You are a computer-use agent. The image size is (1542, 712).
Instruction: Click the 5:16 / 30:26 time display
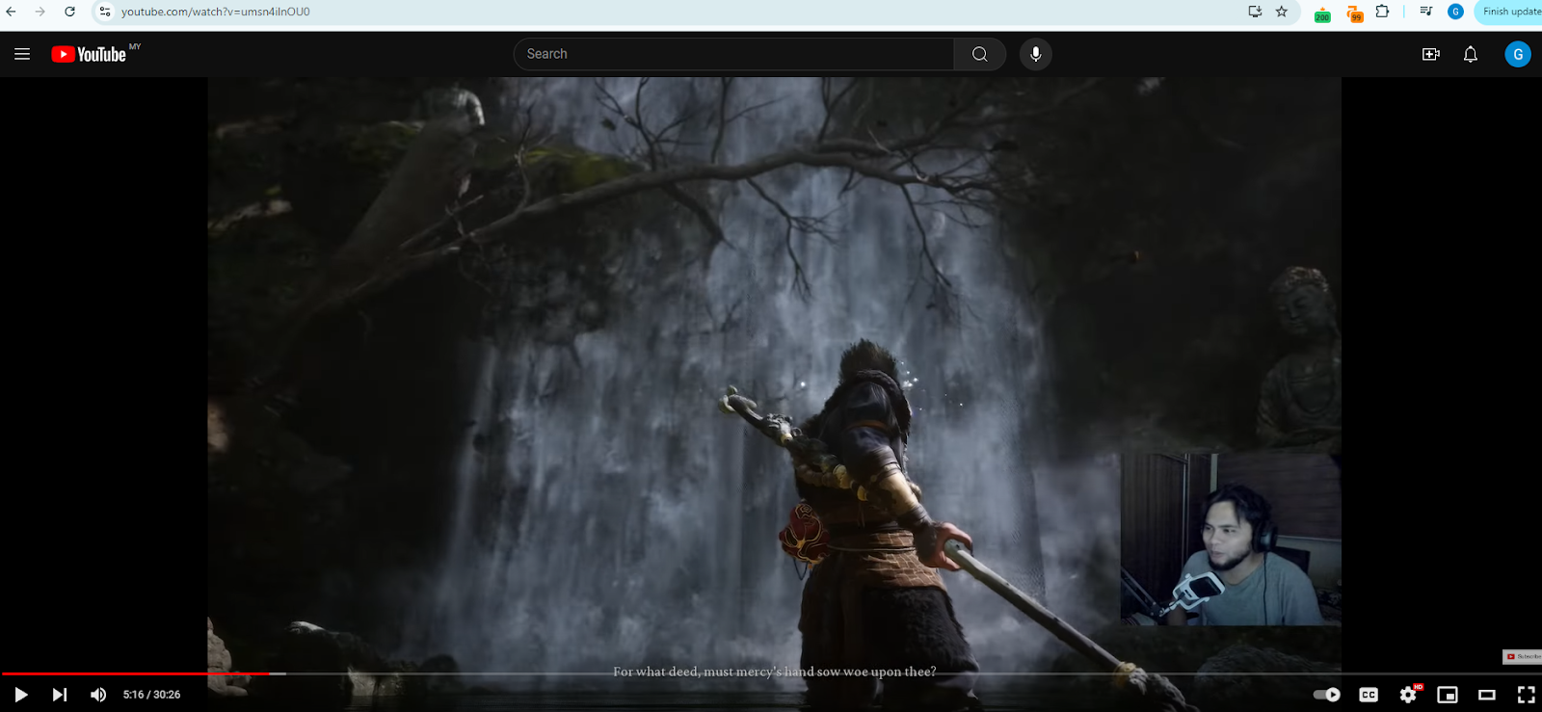[x=152, y=695]
